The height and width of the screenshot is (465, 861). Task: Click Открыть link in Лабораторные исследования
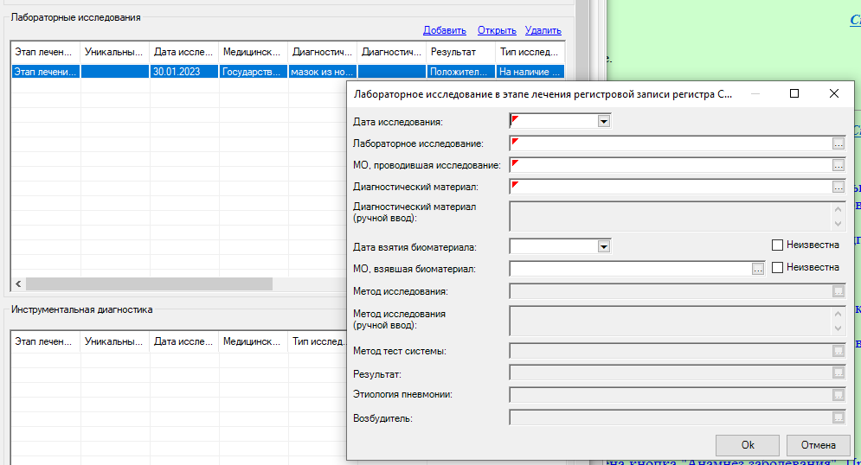497,30
